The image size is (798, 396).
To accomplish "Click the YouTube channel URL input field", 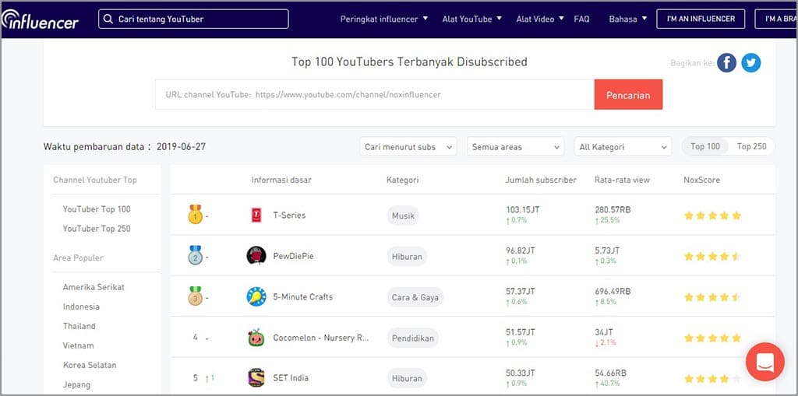I will (x=374, y=95).
